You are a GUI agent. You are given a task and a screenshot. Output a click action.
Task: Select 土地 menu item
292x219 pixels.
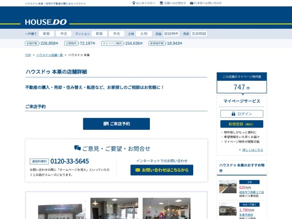(x=144, y=34)
